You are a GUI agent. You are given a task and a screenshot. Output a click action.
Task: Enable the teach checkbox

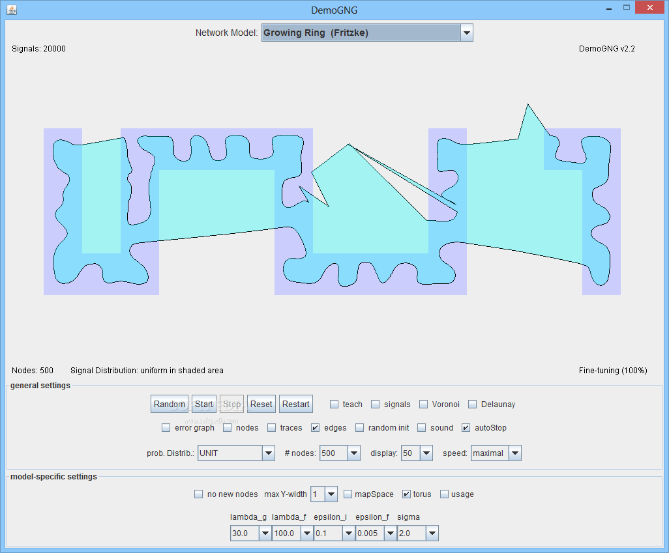[334, 404]
